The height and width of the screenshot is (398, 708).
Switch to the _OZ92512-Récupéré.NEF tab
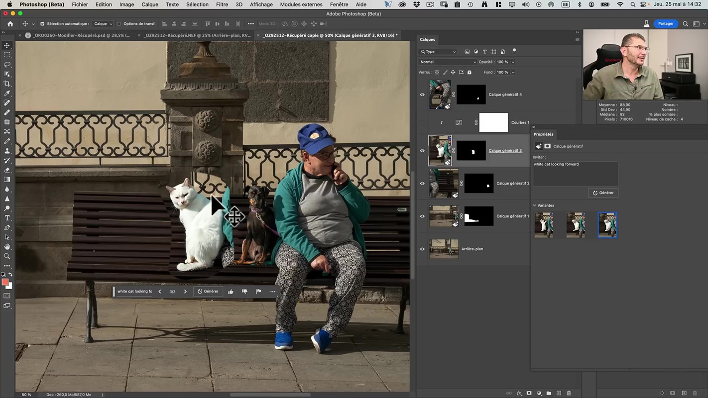tap(198, 35)
